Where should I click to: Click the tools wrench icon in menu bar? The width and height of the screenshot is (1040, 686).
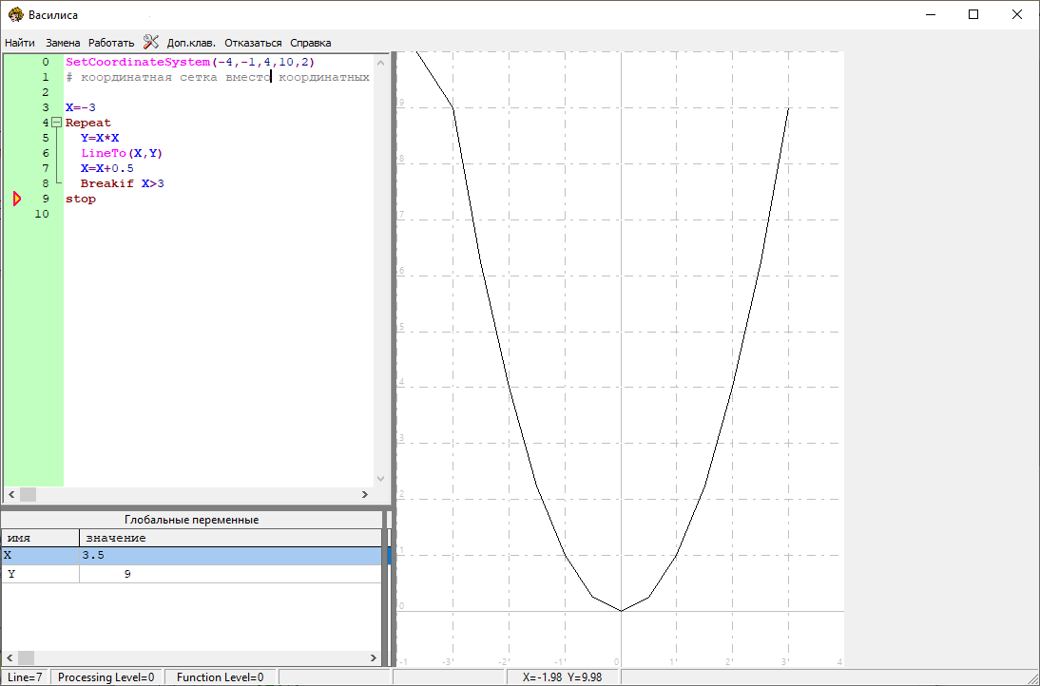click(150, 42)
